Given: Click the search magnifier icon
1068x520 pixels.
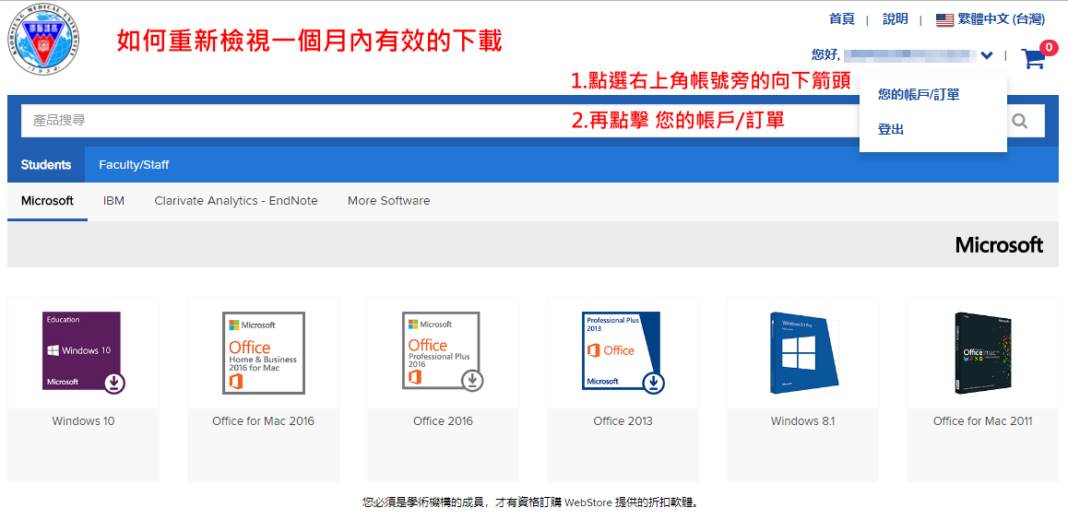Looking at the screenshot, I should click(1020, 121).
